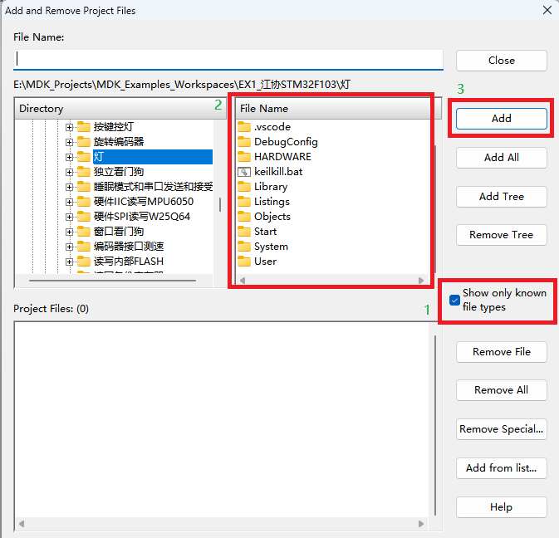Click folder icon beside 按键控灯

84,127
